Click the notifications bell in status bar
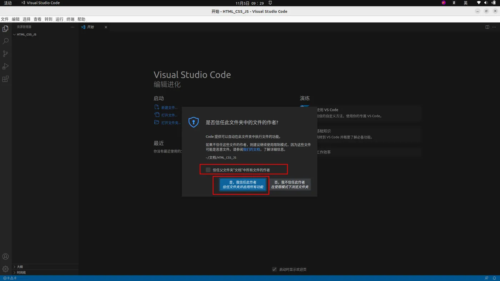 [x=495, y=278]
